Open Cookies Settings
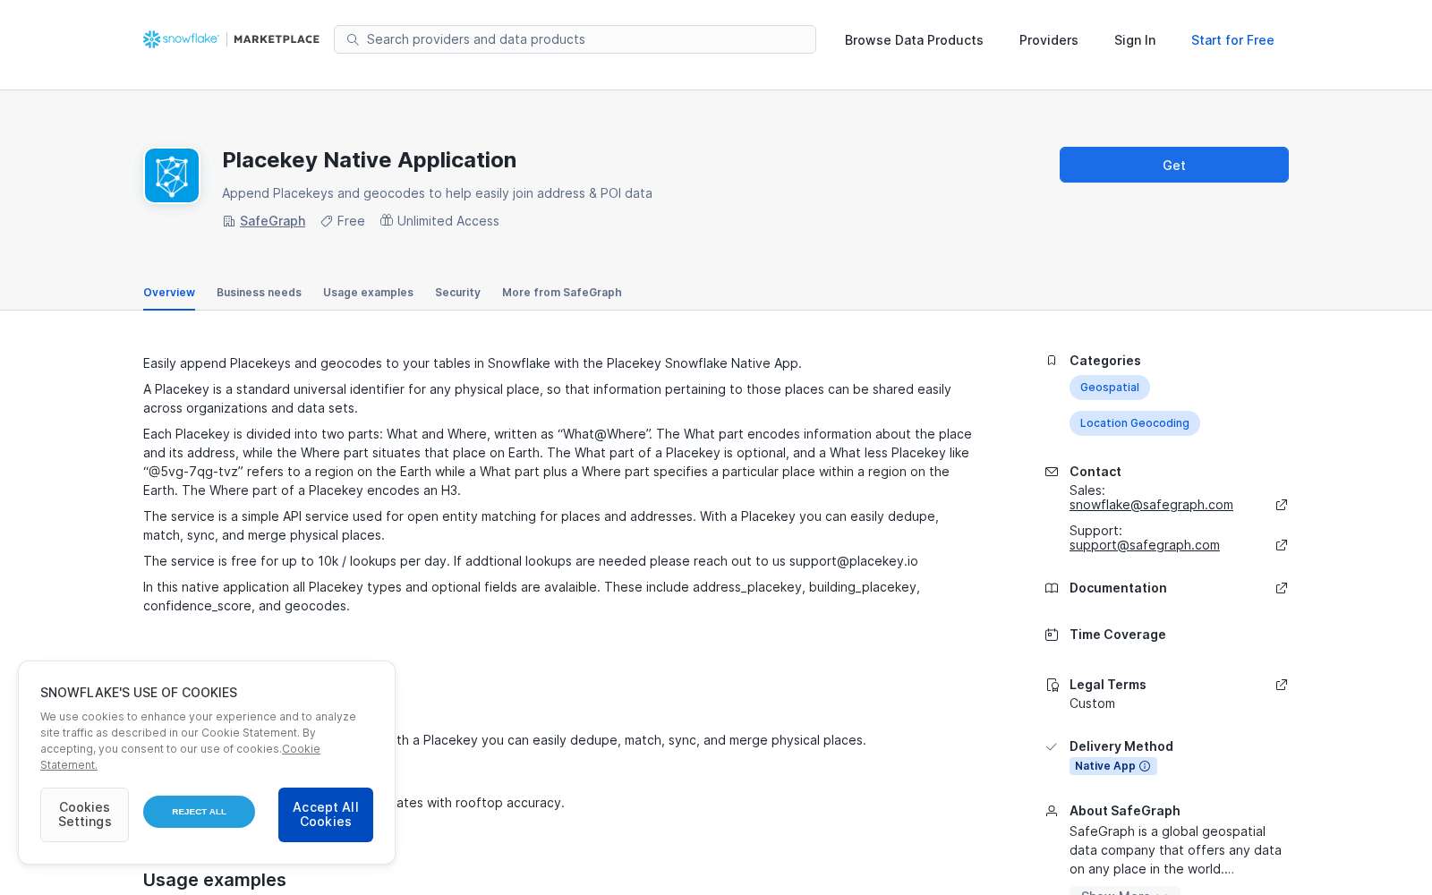This screenshot has height=895, width=1432. point(84,814)
